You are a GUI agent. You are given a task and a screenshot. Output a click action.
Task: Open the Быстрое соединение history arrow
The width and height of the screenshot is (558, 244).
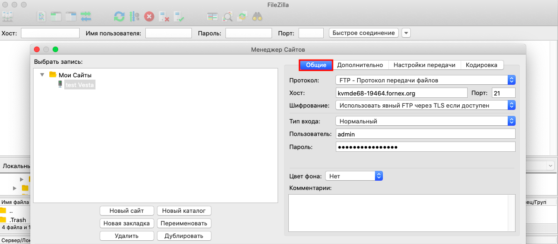tap(406, 33)
